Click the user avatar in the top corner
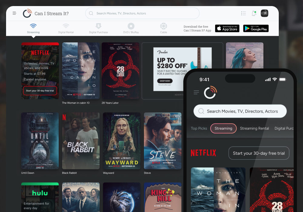The width and height of the screenshot is (303, 212). point(264,13)
